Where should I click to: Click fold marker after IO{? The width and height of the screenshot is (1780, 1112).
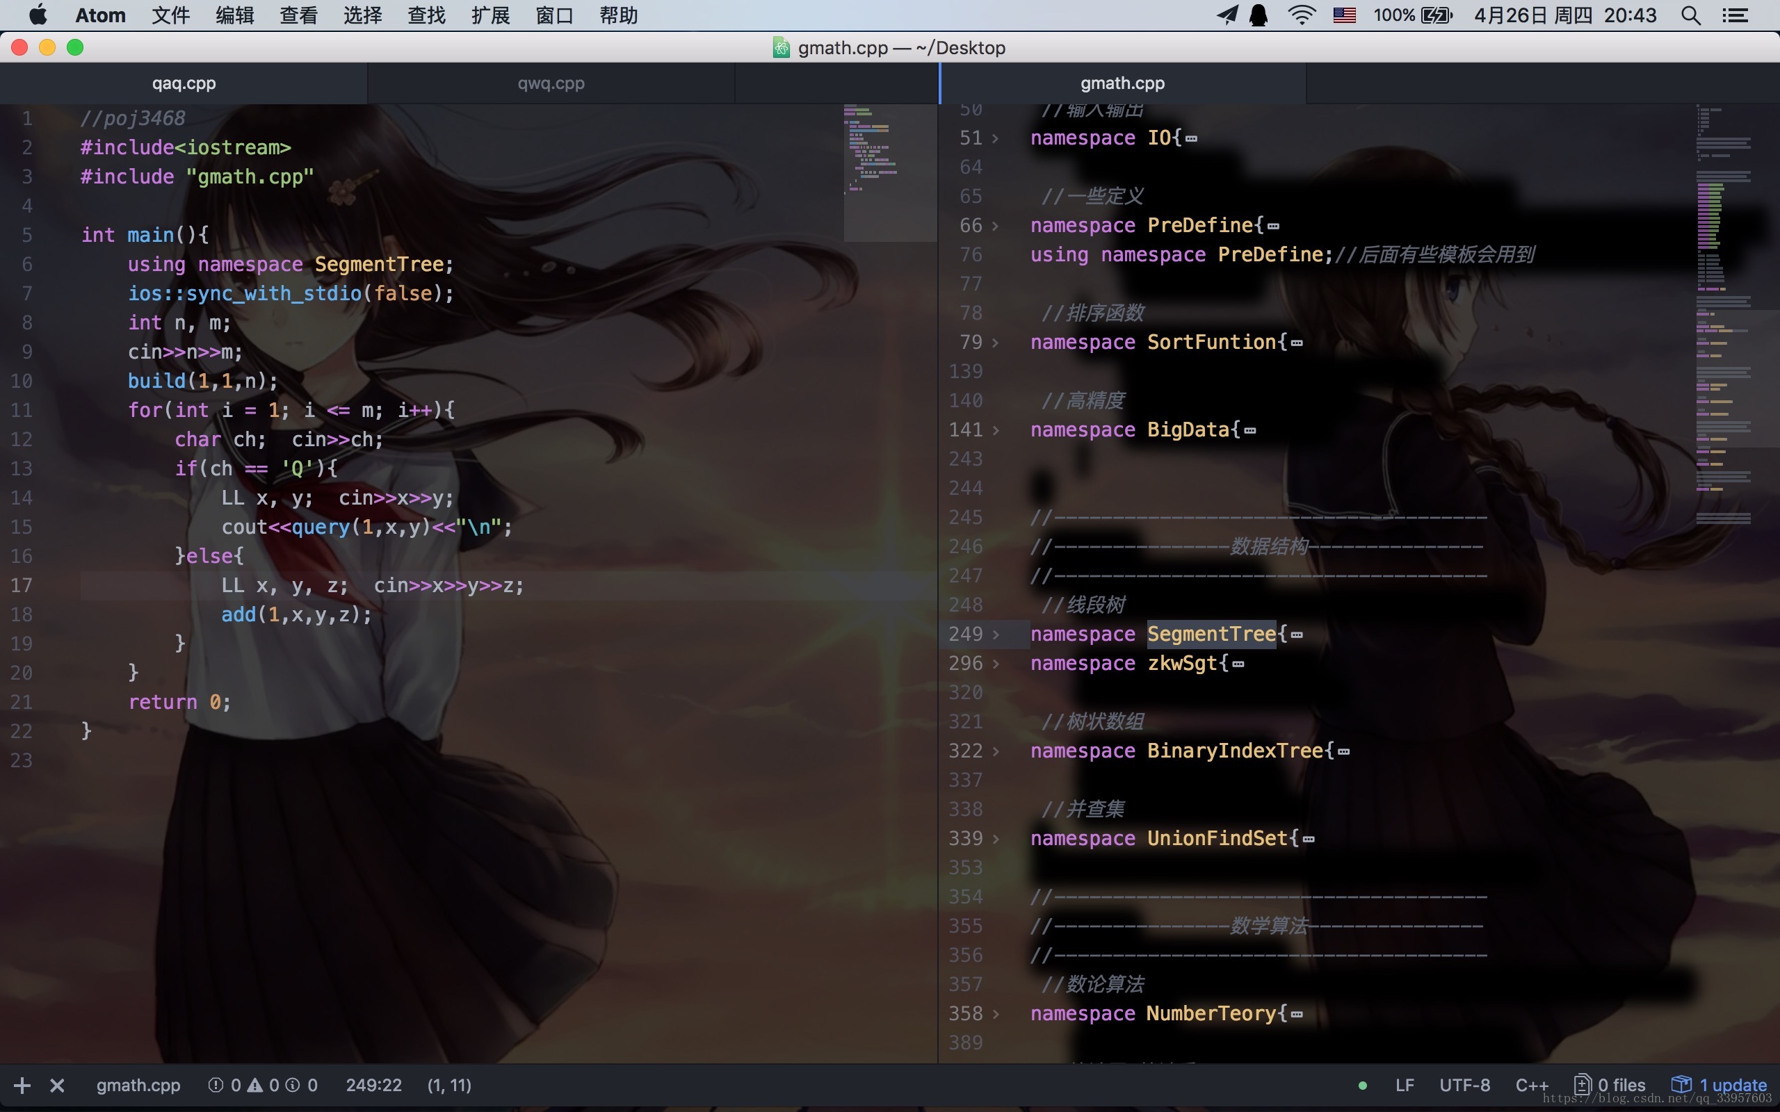(x=1192, y=139)
